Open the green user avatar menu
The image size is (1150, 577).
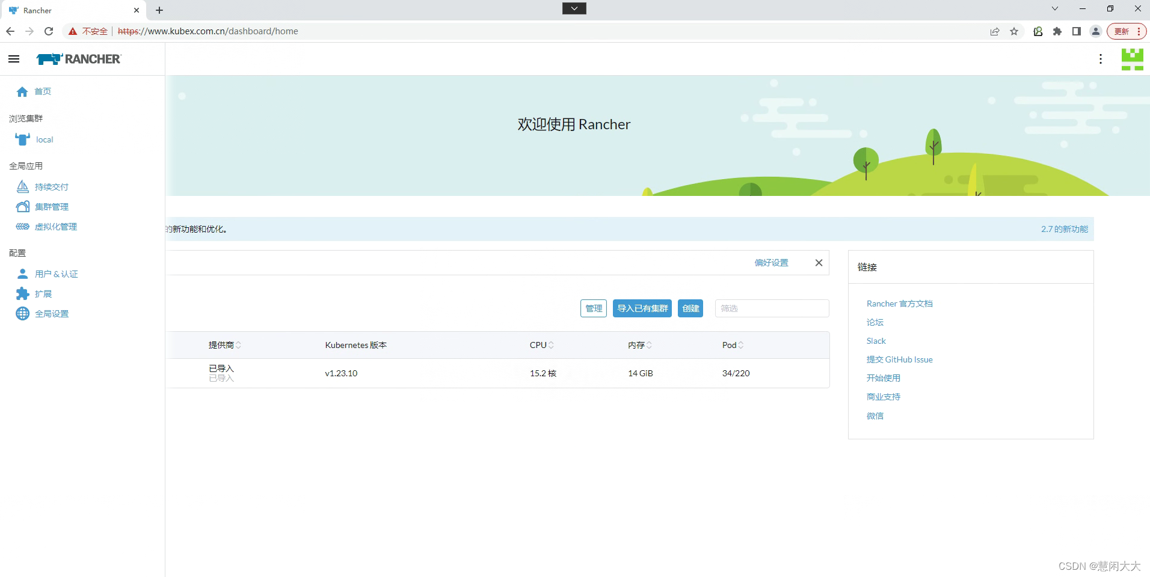(1133, 59)
